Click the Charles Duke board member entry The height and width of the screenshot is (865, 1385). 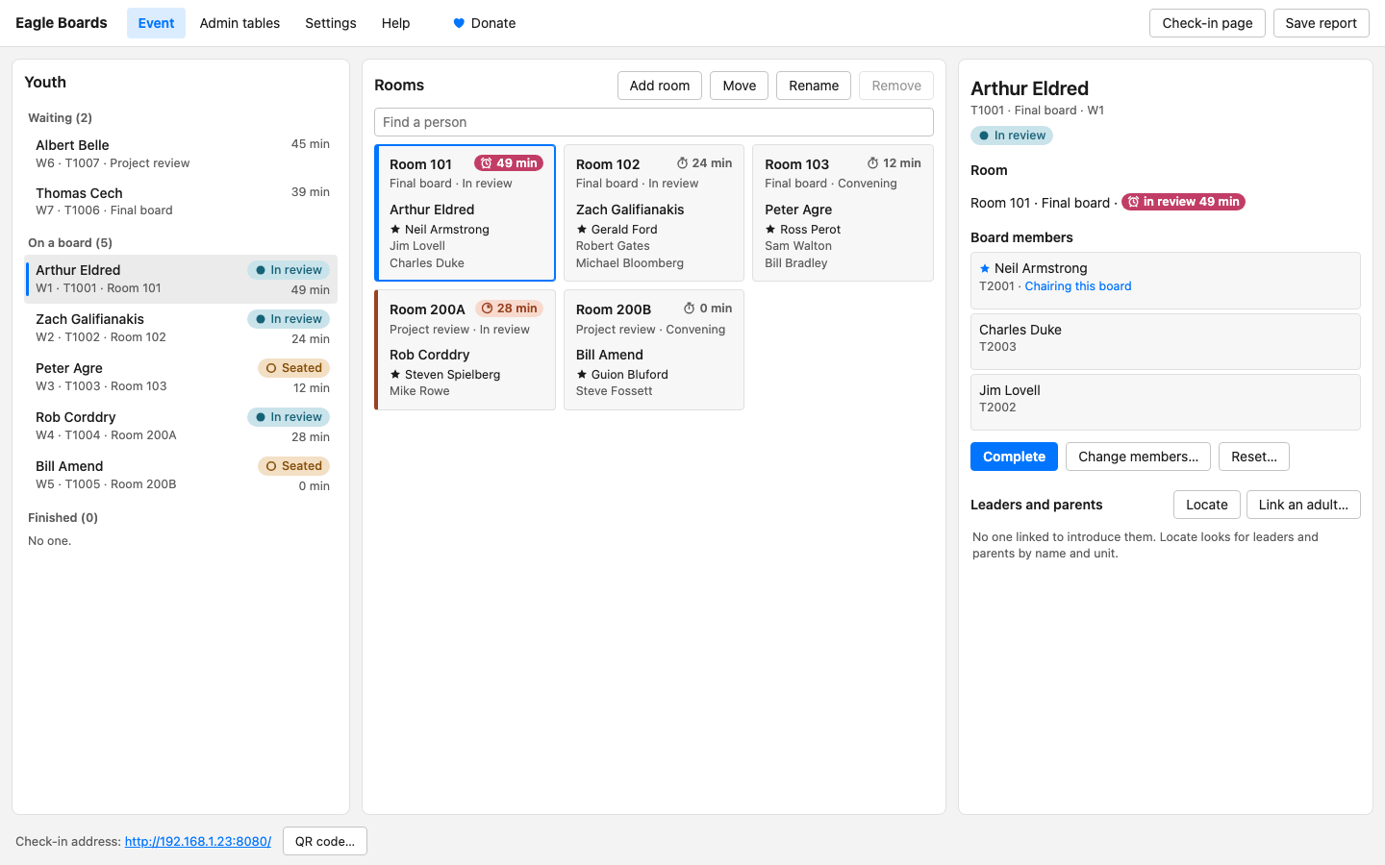click(x=1166, y=341)
